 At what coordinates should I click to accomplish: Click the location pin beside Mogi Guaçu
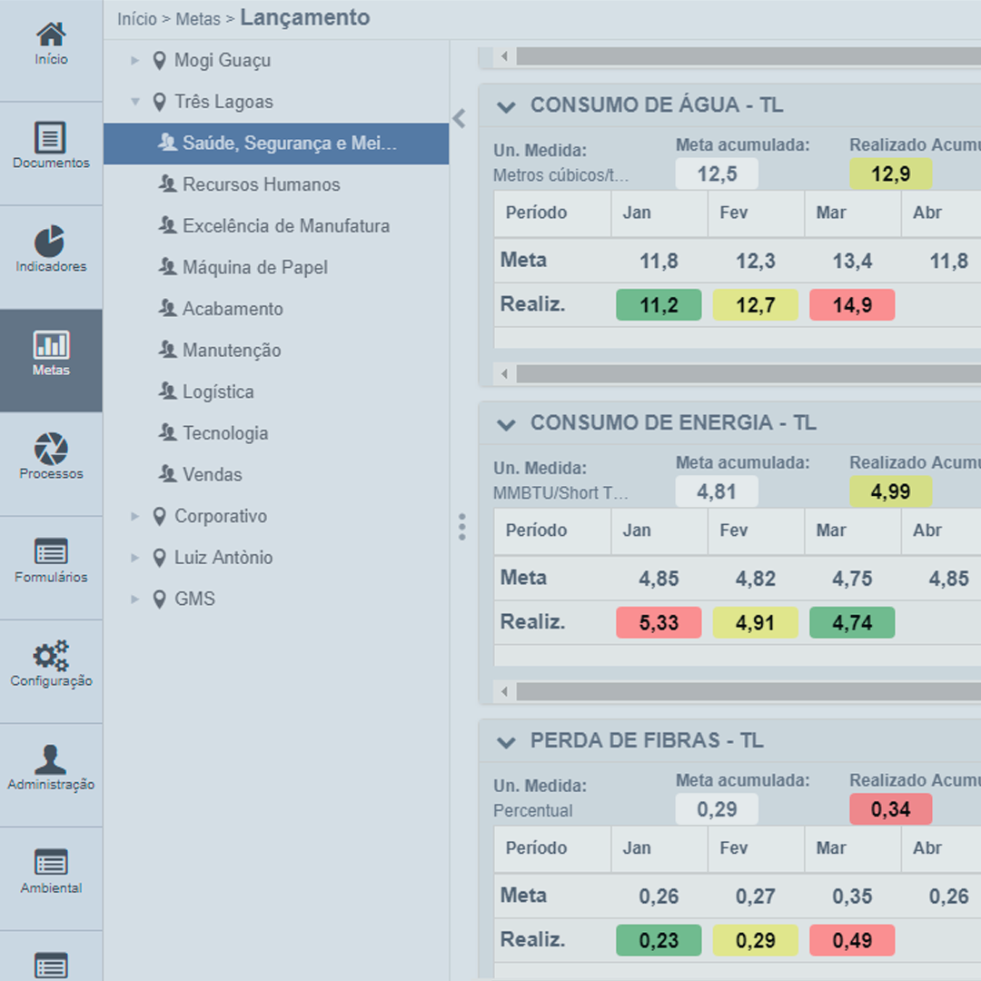160,61
